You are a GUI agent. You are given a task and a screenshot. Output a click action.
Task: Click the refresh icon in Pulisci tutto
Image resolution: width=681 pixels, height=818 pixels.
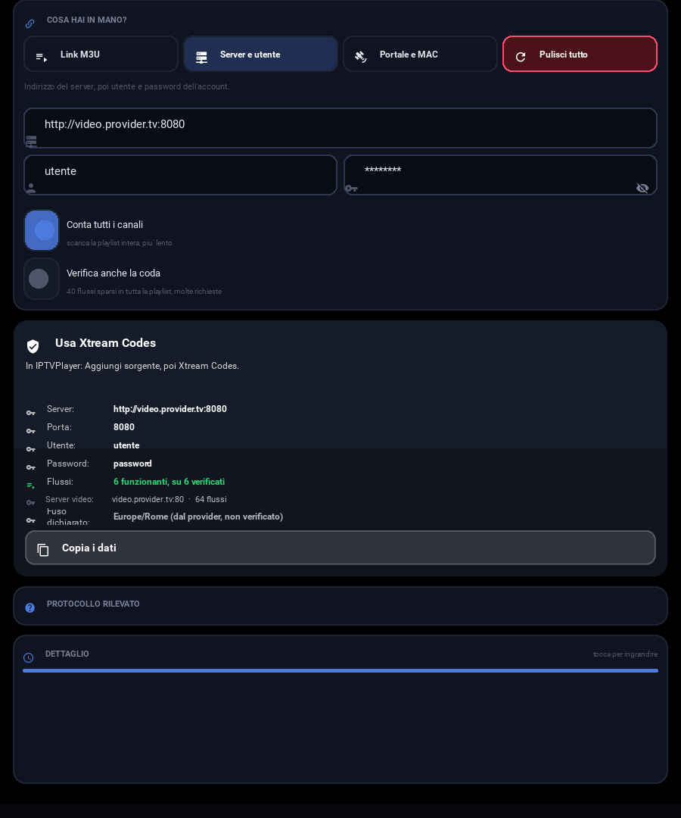(521, 57)
